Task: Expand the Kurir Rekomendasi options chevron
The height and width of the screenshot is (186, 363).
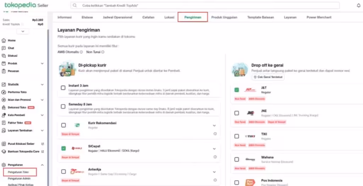Action: point(214,125)
